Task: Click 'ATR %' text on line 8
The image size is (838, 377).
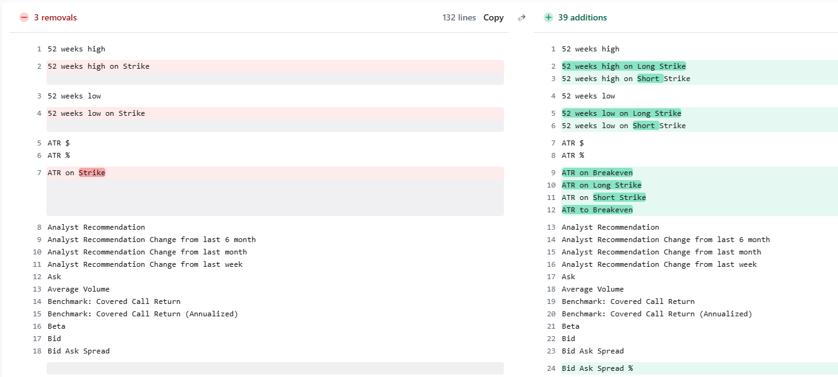Action: point(573,155)
